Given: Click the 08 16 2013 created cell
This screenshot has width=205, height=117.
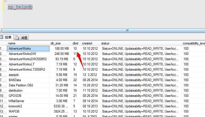Looking at the screenshot, I should tap(90, 106).
